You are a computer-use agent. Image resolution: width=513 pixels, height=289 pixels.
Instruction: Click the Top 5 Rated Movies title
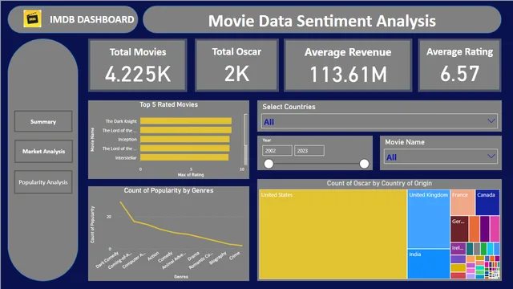[169, 104]
